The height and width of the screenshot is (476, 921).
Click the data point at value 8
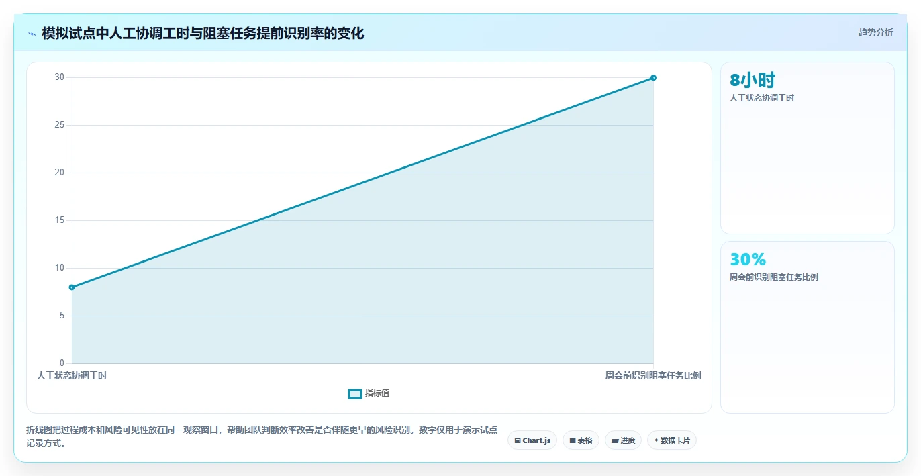coord(72,287)
